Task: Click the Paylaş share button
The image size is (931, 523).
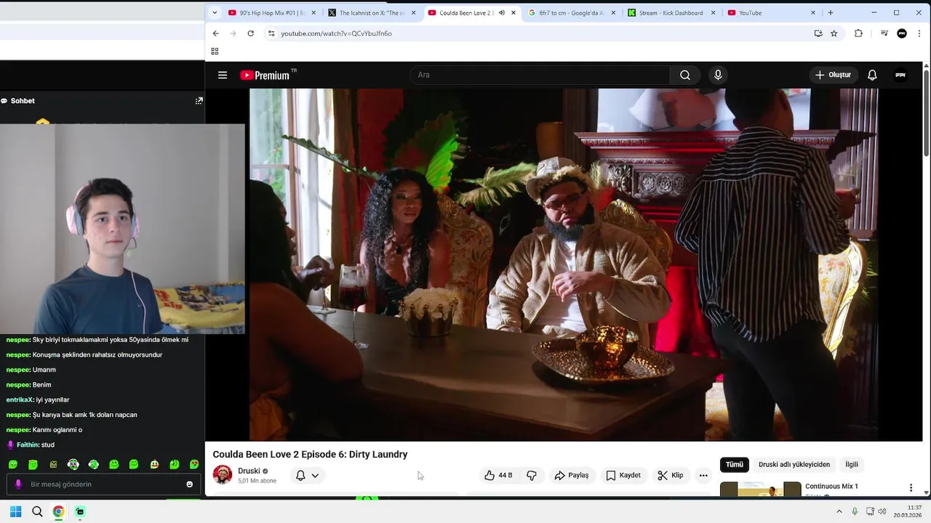Action: (571, 475)
